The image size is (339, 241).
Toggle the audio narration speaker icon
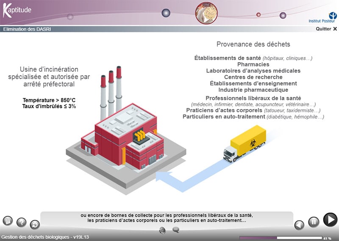tap(162, 230)
